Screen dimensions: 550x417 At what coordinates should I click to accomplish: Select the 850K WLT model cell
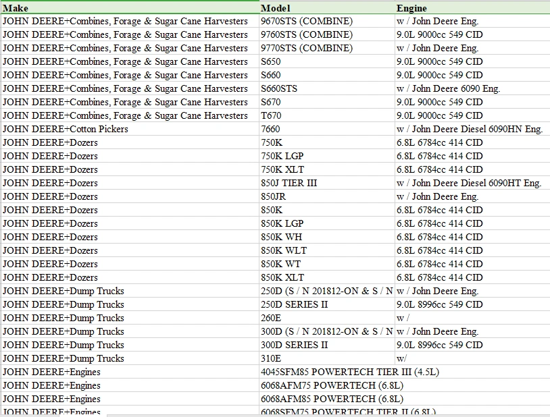(327, 250)
